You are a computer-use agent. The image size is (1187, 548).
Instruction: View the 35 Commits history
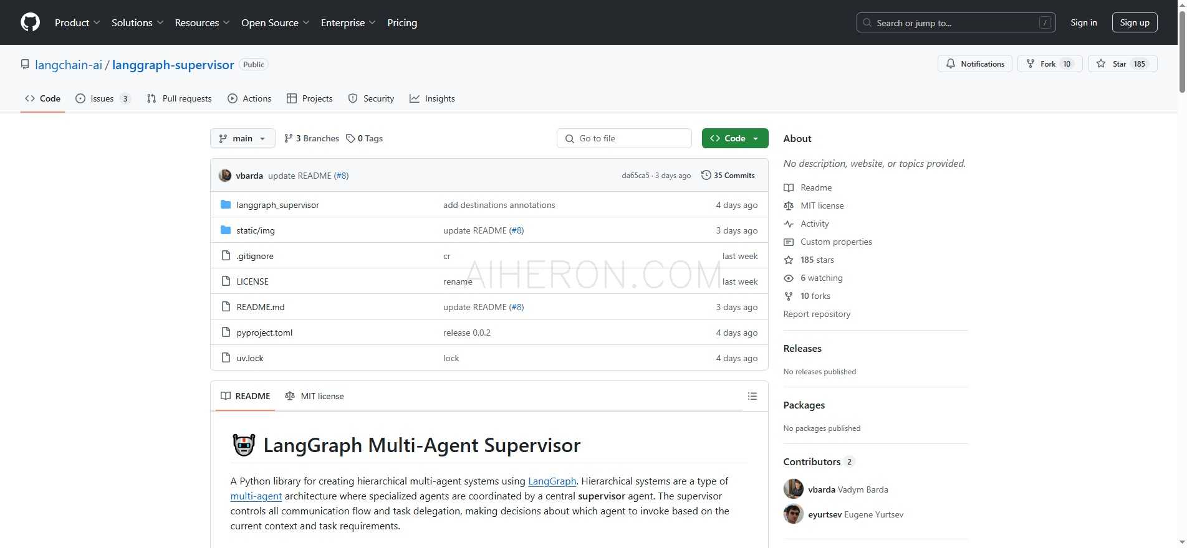(728, 176)
